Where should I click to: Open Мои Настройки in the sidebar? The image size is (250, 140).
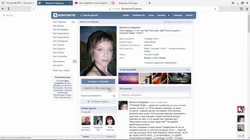click(x=60, y=56)
